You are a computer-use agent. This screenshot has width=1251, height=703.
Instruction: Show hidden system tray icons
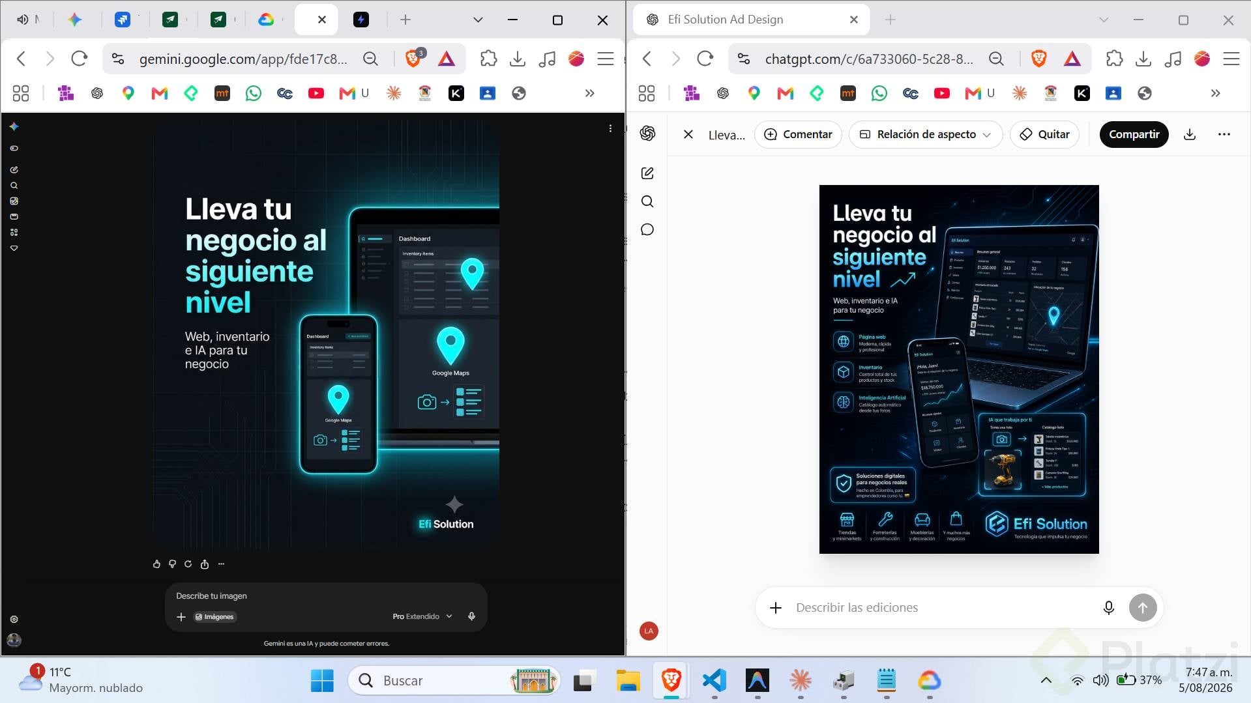(x=1046, y=680)
